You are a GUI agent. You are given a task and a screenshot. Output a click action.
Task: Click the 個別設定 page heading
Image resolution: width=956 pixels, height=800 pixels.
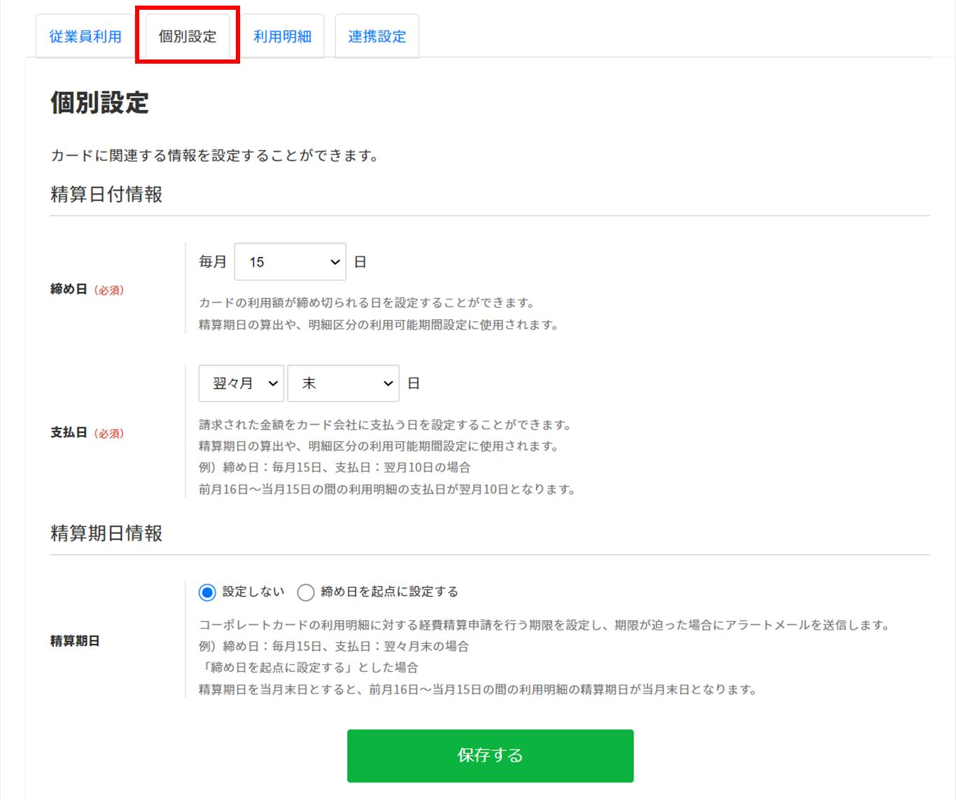pyautogui.click(x=99, y=103)
